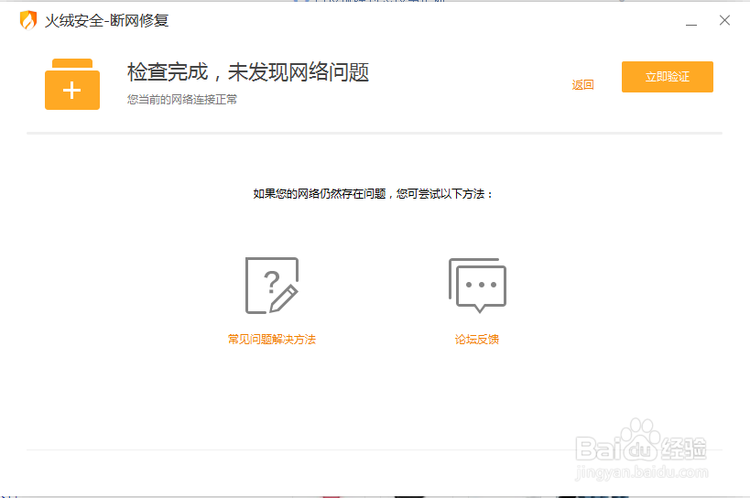The height and width of the screenshot is (498, 750).
Task: Follow the 论坛反馈 text link
Action: (x=477, y=340)
